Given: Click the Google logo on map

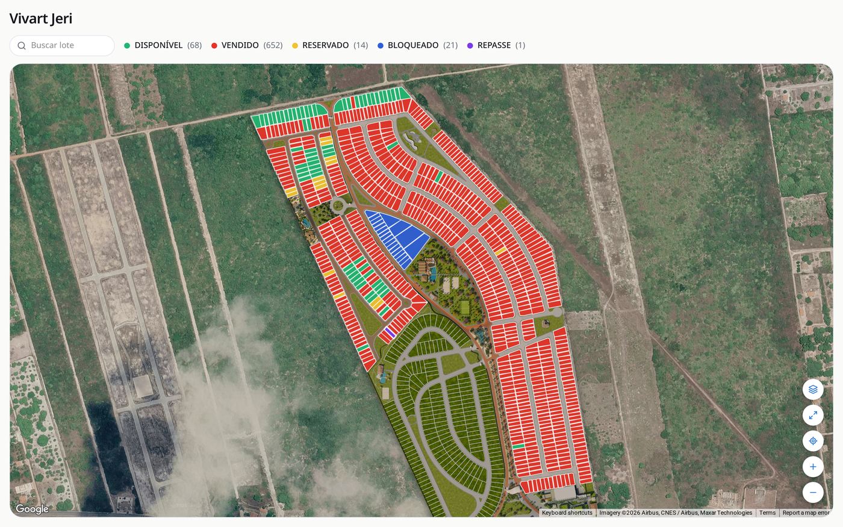Looking at the screenshot, I should tap(32, 509).
